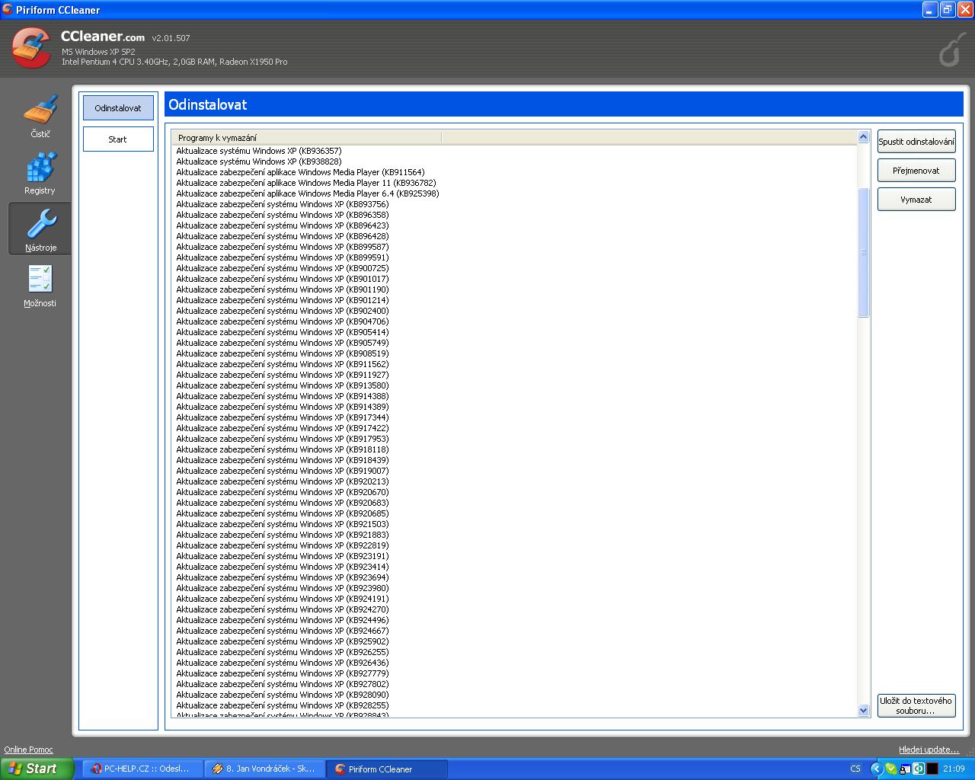The width and height of the screenshot is (975, 780).
Task: Open Možnosti options checklist icon
Action: (40, 280)
